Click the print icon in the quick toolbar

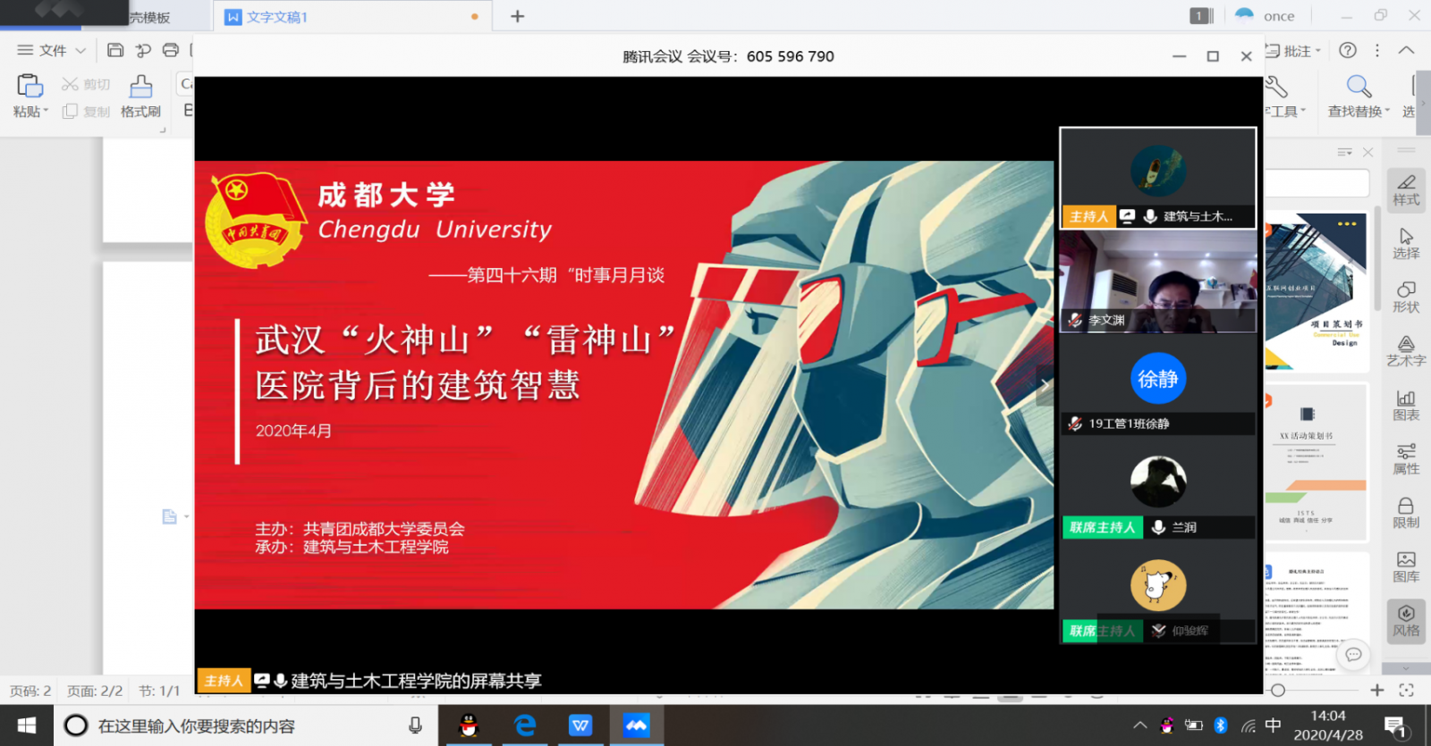point(171,50)
